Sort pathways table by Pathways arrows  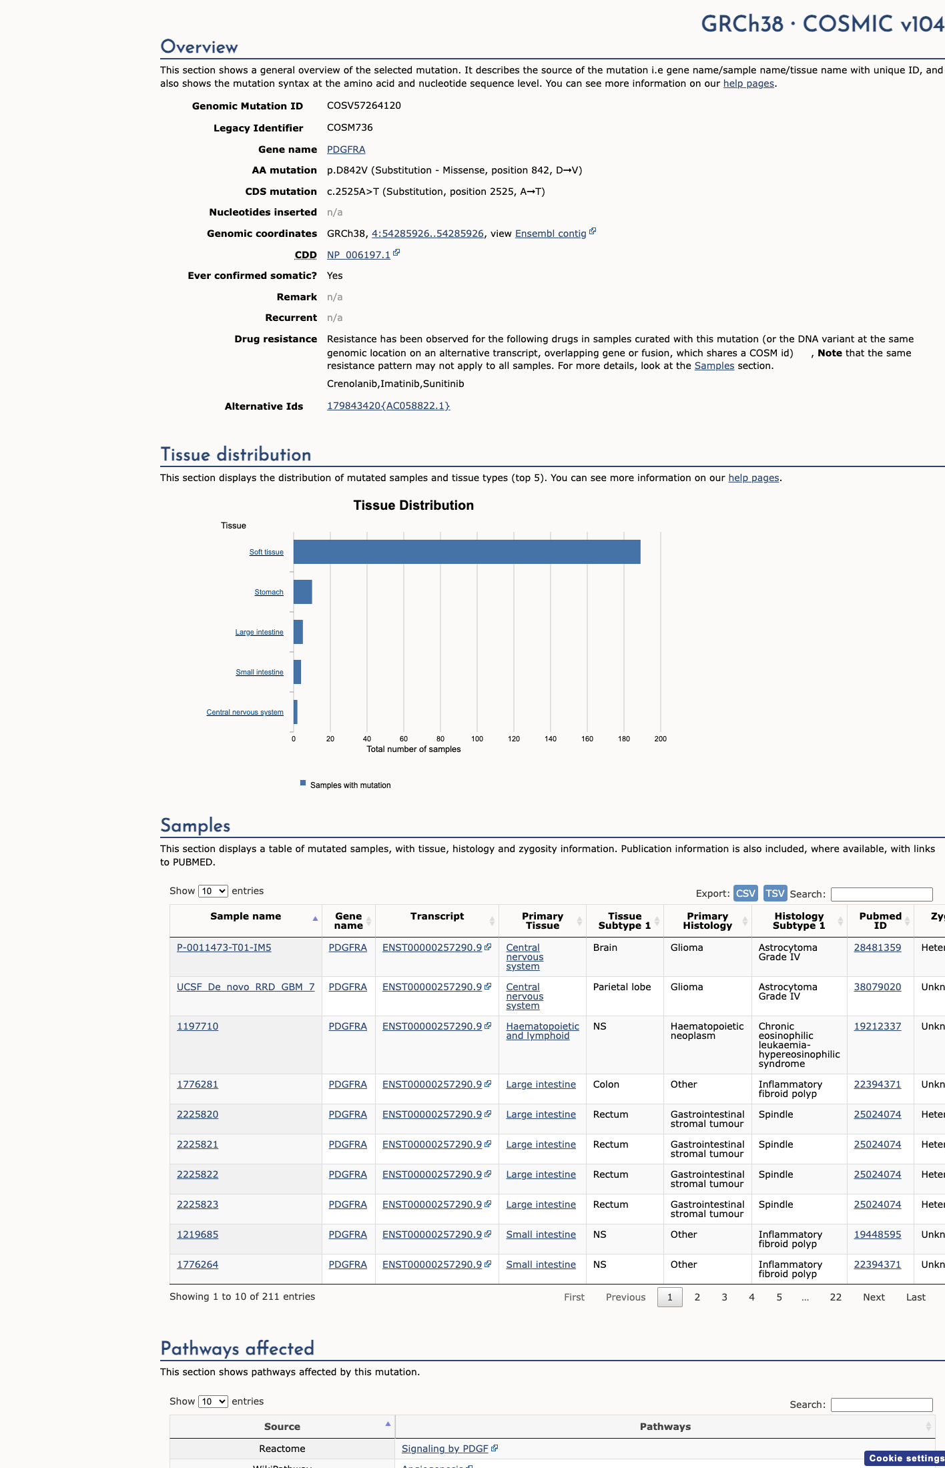[928, 1426]
